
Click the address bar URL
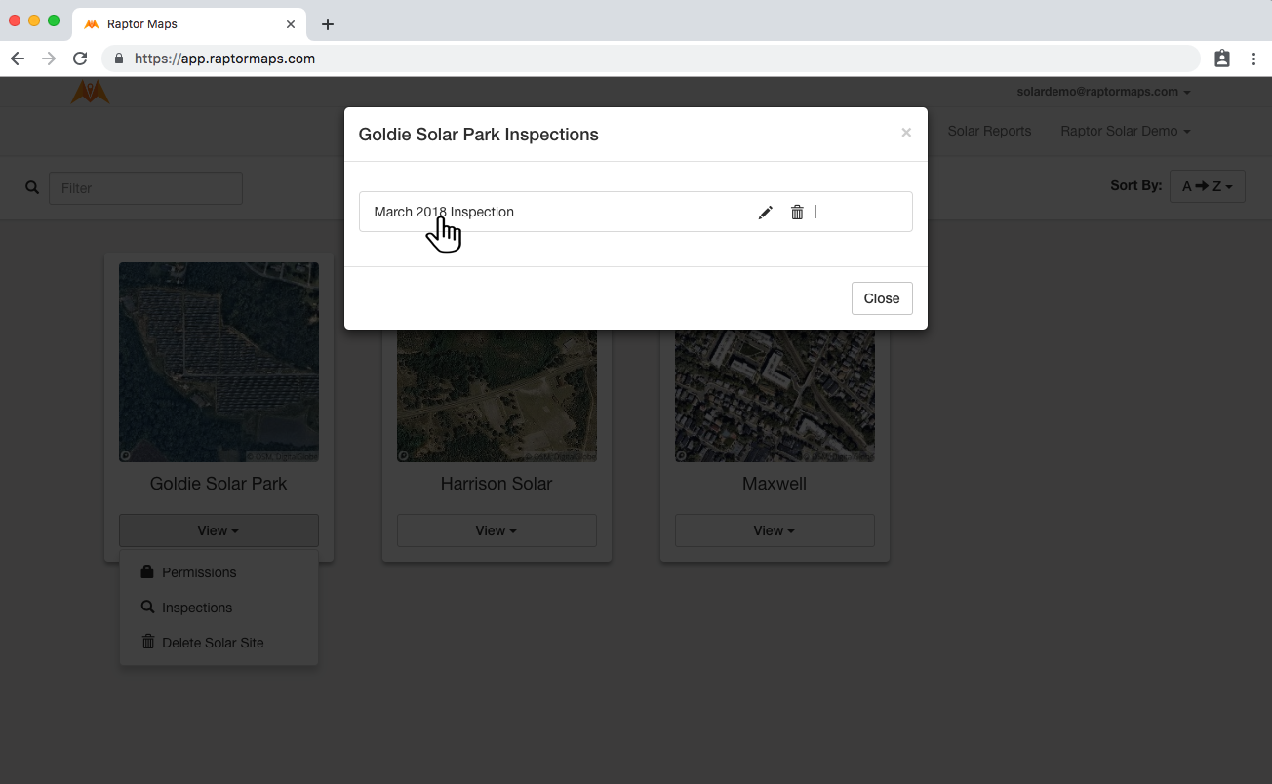[x=224, y=59]
